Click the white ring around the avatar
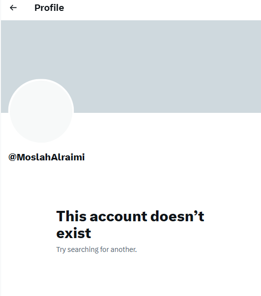The height and width of the screenshot is (296, 261). pyautogui.click(x=41, y=80)
